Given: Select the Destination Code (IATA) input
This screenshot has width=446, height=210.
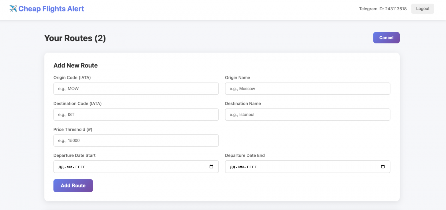Looking at the screenshot, I should (136, 115).
